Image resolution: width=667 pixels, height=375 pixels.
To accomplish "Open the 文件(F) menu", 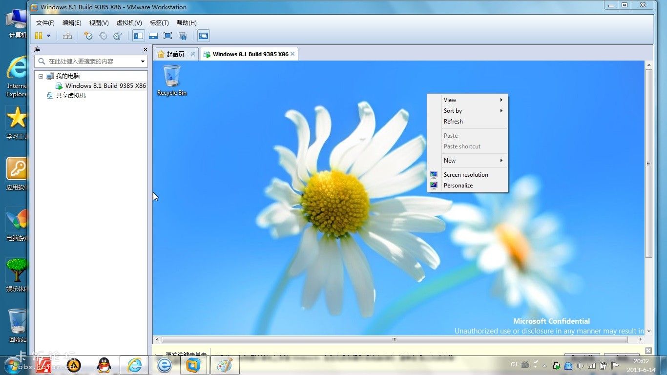I will pyautogui.click(x=45, y=23).
